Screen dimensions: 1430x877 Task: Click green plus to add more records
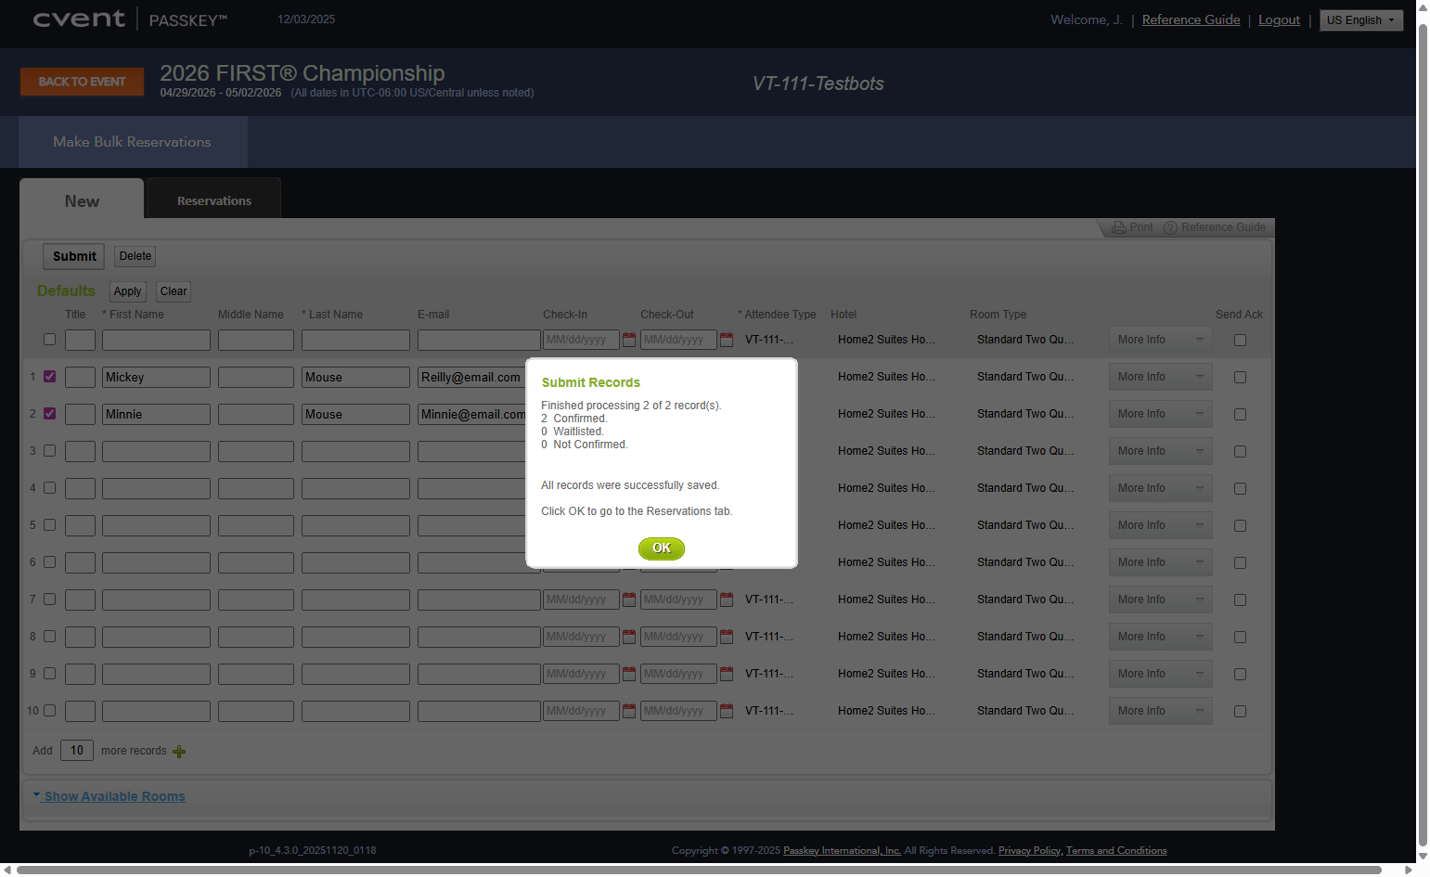[179, 752]
